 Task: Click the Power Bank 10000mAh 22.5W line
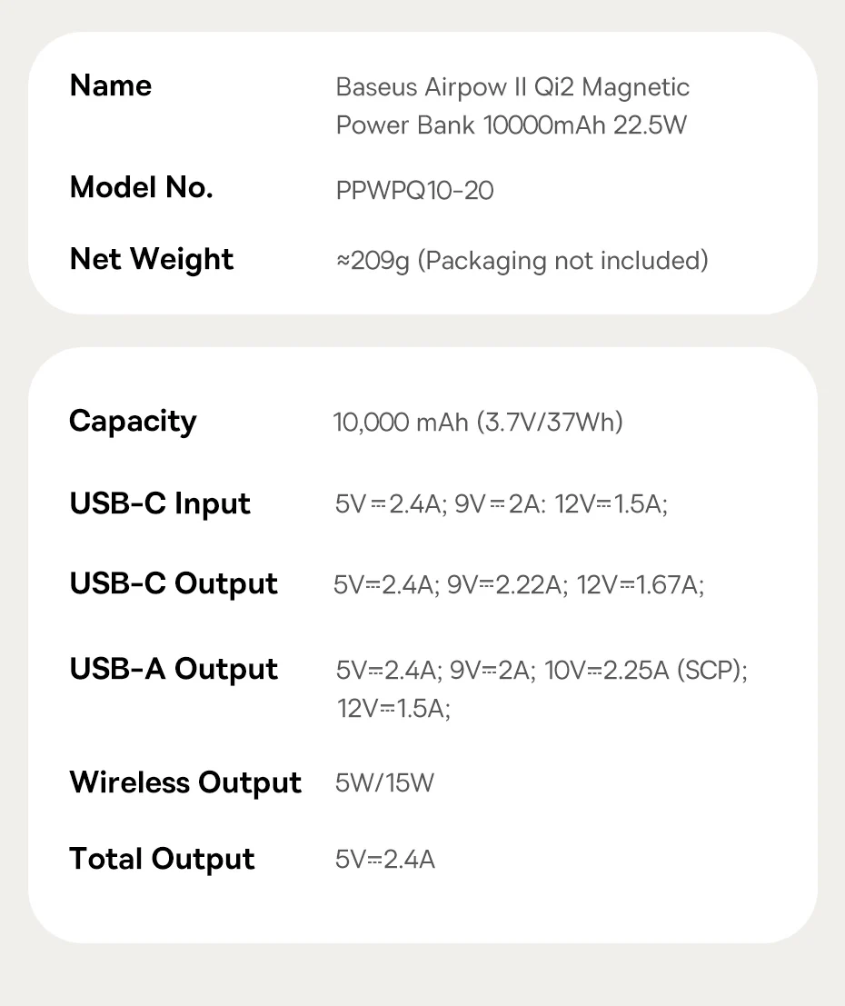click(511, 125)
